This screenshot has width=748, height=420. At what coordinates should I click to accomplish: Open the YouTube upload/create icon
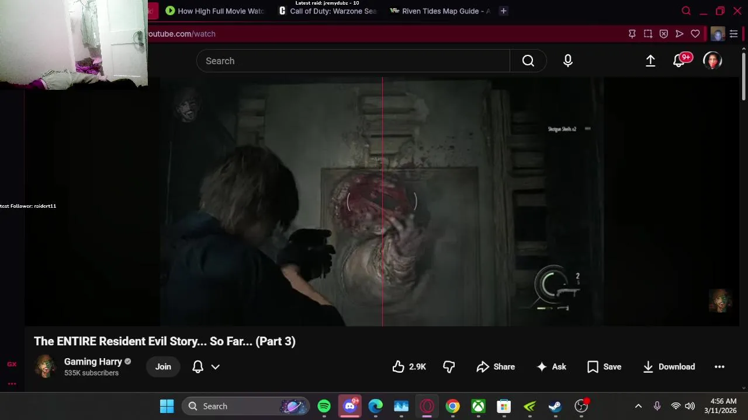[x=650, y=61]
